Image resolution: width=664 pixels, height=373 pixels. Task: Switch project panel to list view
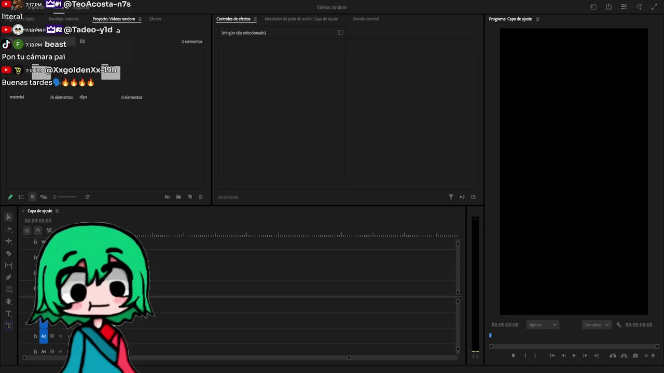[x=21, y=197]
